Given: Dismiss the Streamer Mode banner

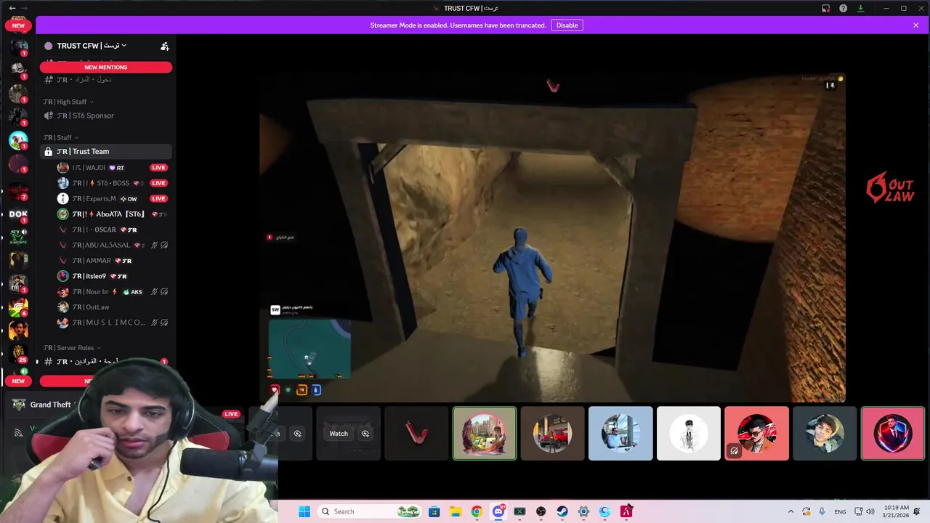Looking at the screenshot, I should pyautogui.click(x=916, y=25).
